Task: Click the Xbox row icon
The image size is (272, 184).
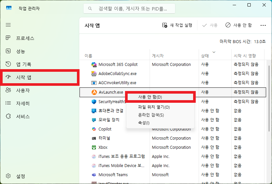Action: [x=94, y=147]
